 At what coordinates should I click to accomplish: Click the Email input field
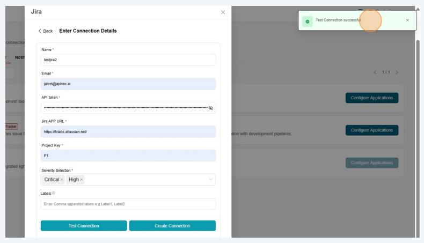[x=128, y=84]
